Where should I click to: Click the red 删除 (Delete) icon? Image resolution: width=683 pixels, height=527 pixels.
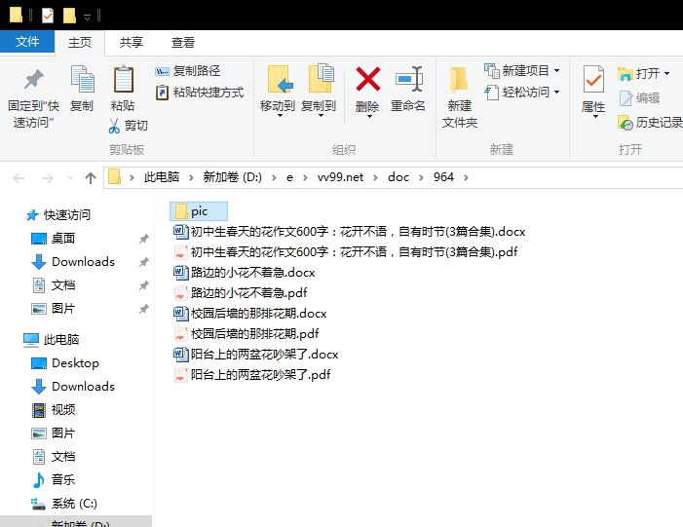[368, 79]
